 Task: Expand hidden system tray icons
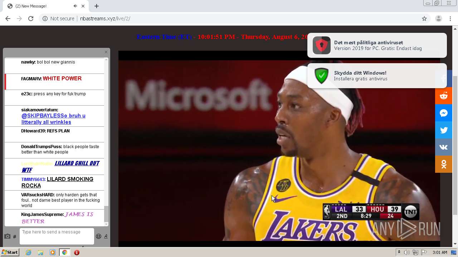(x=399, y=252)
